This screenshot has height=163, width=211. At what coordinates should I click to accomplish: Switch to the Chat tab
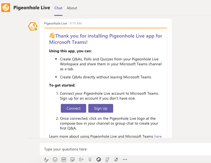[58, 8]
